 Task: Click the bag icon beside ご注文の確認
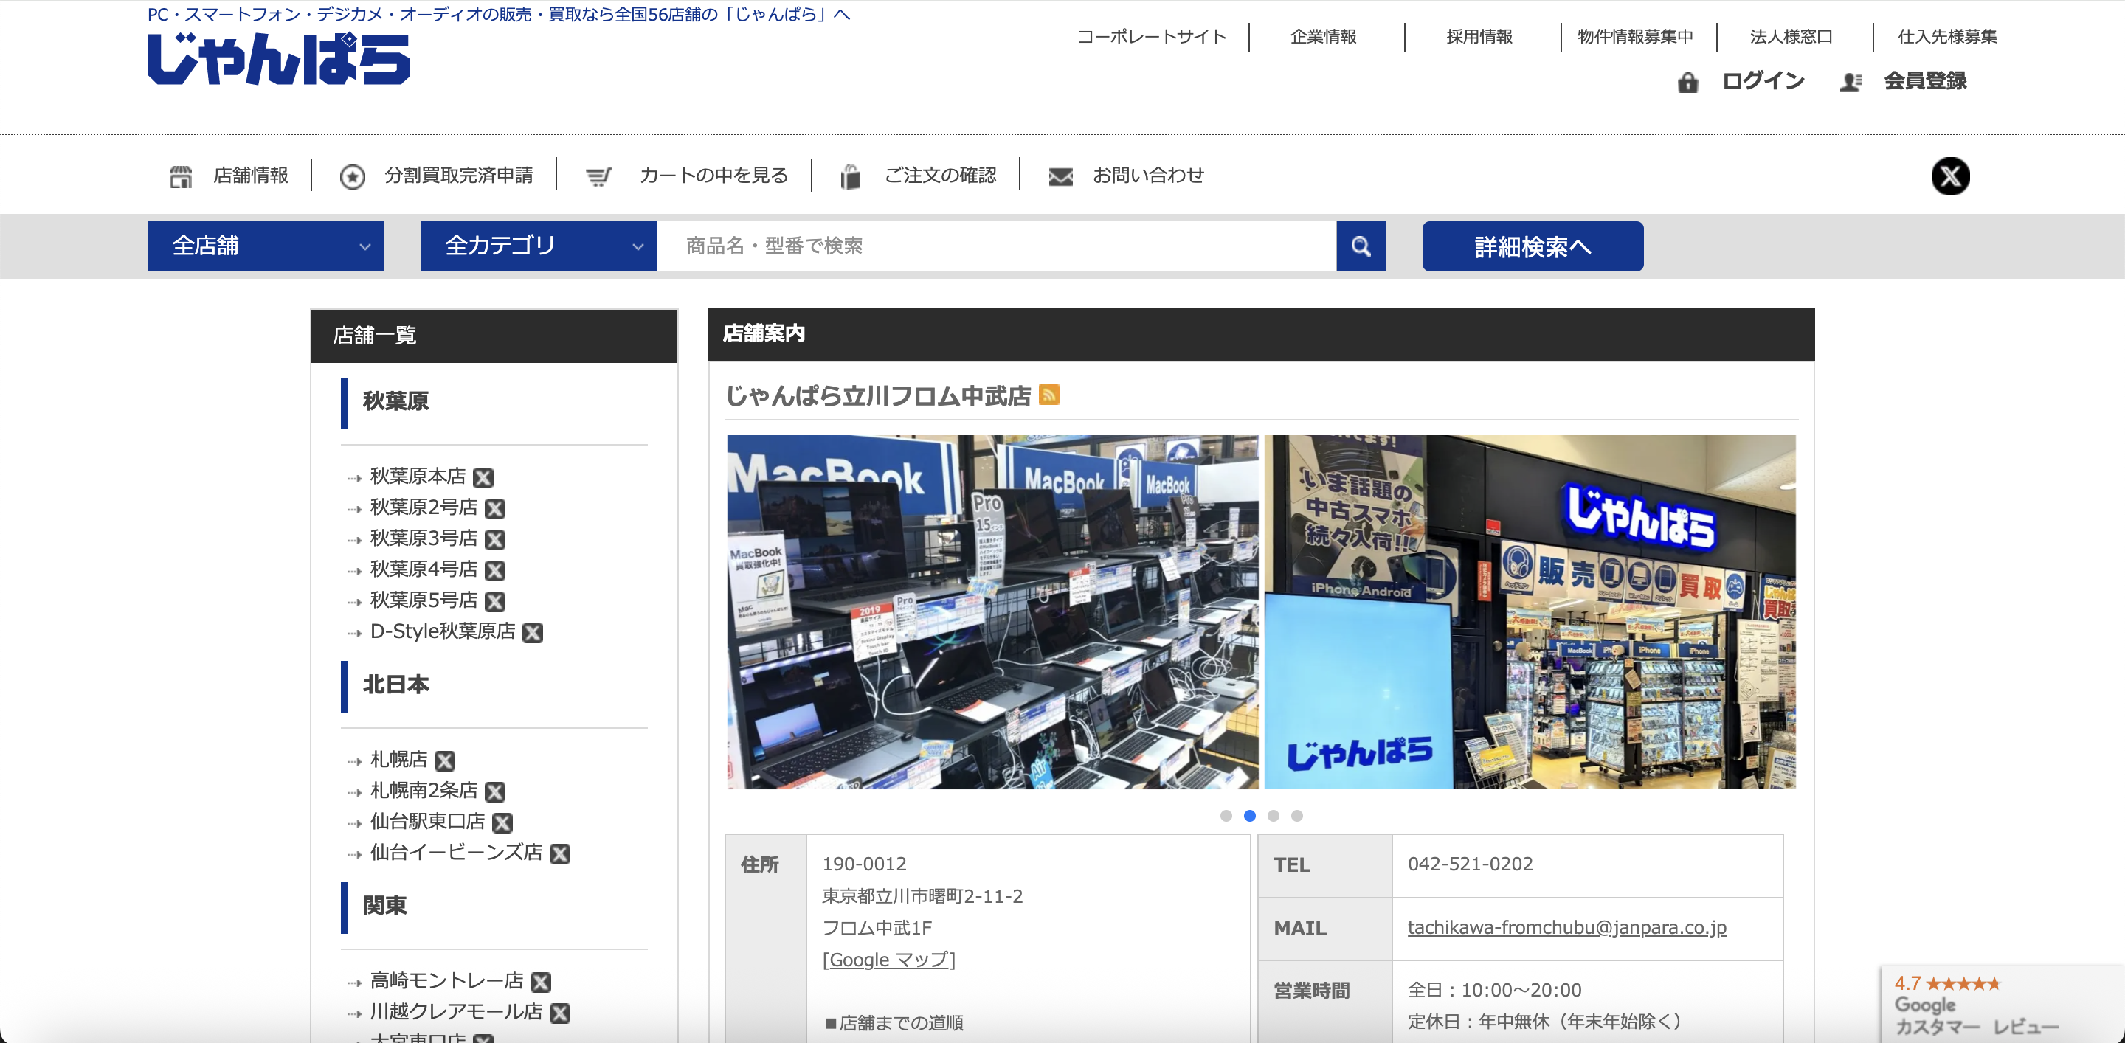point(851,176)
